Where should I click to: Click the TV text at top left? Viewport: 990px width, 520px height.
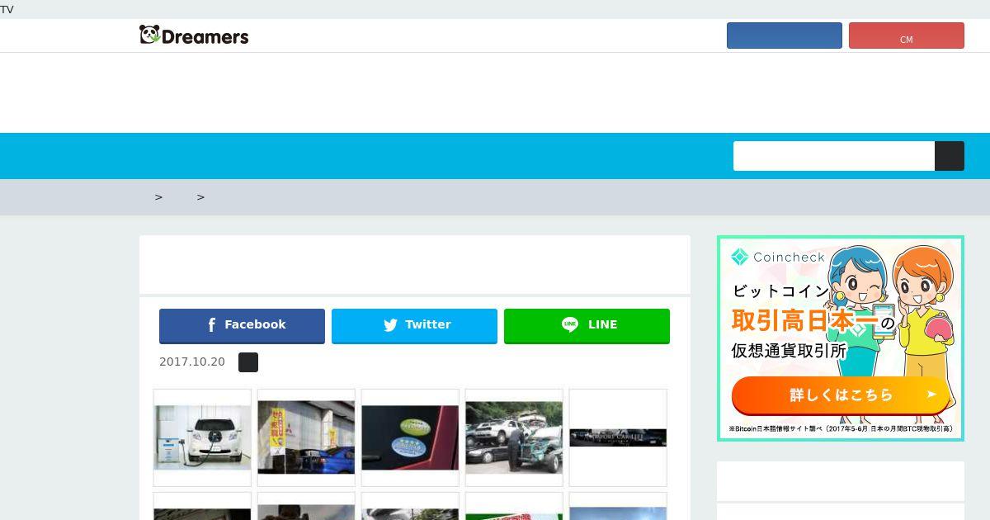[7, 9]
